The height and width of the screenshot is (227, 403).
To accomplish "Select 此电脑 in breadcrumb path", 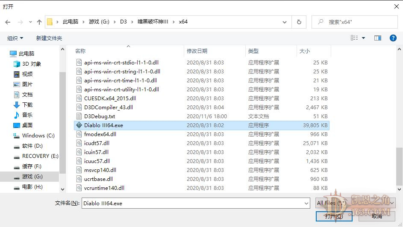I will tap(71, 22).
